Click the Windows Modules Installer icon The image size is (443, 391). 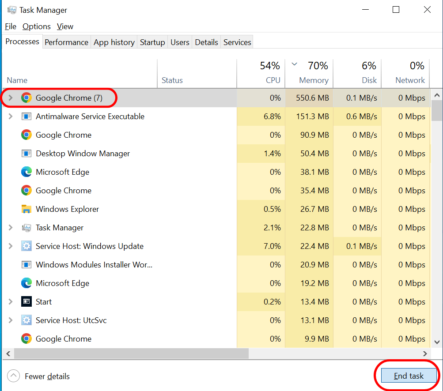coord(27,265)
